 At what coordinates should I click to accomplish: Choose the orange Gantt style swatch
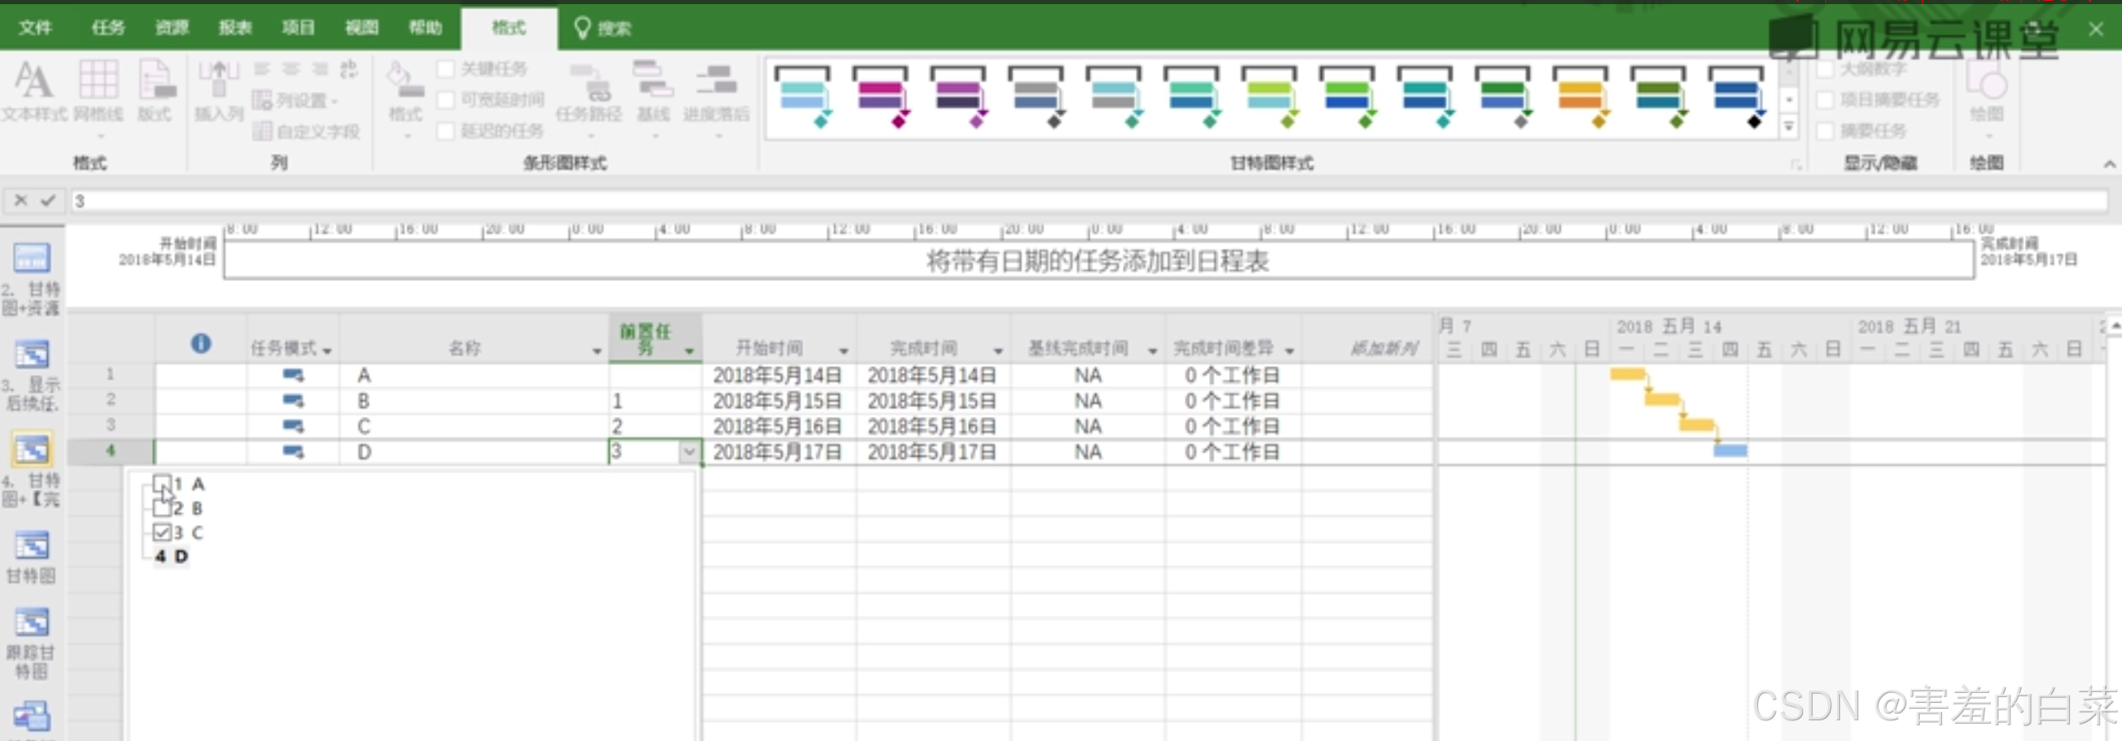(1581, 97)
